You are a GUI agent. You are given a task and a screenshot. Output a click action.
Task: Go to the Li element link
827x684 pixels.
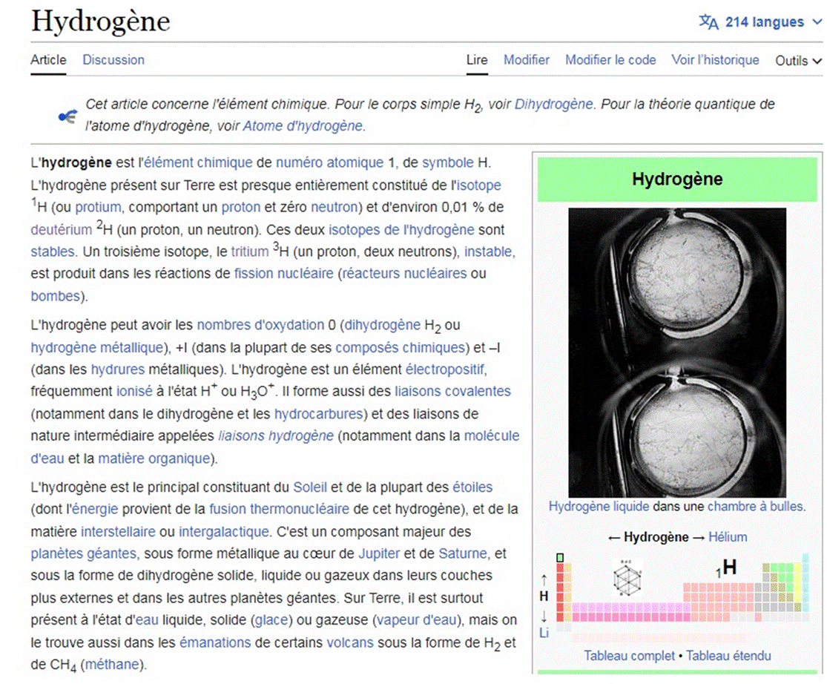pyautogui.click(x=544, y=633)
